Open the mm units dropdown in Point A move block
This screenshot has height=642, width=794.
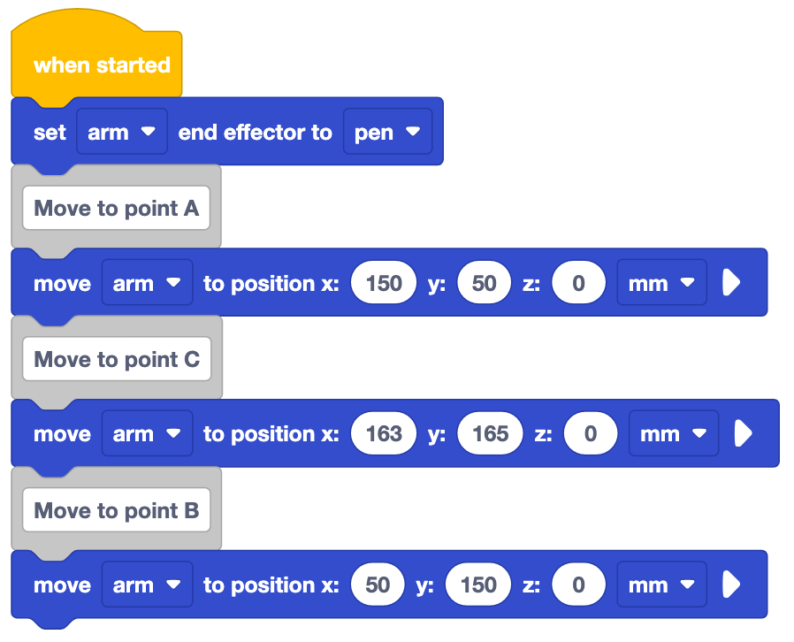[661, 282]
